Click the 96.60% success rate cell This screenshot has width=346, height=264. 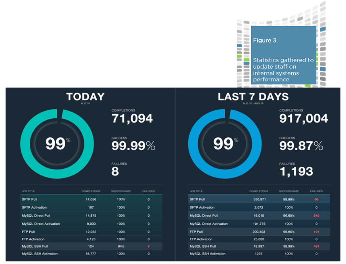point(289,216)
